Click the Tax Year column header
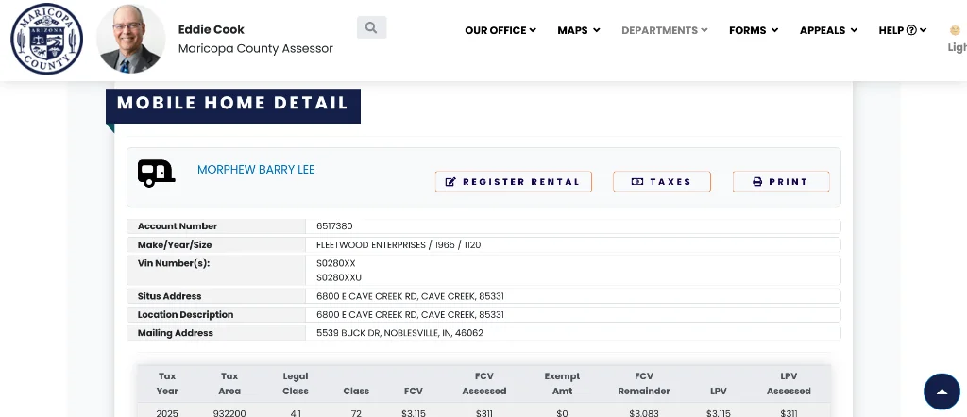 167,383
